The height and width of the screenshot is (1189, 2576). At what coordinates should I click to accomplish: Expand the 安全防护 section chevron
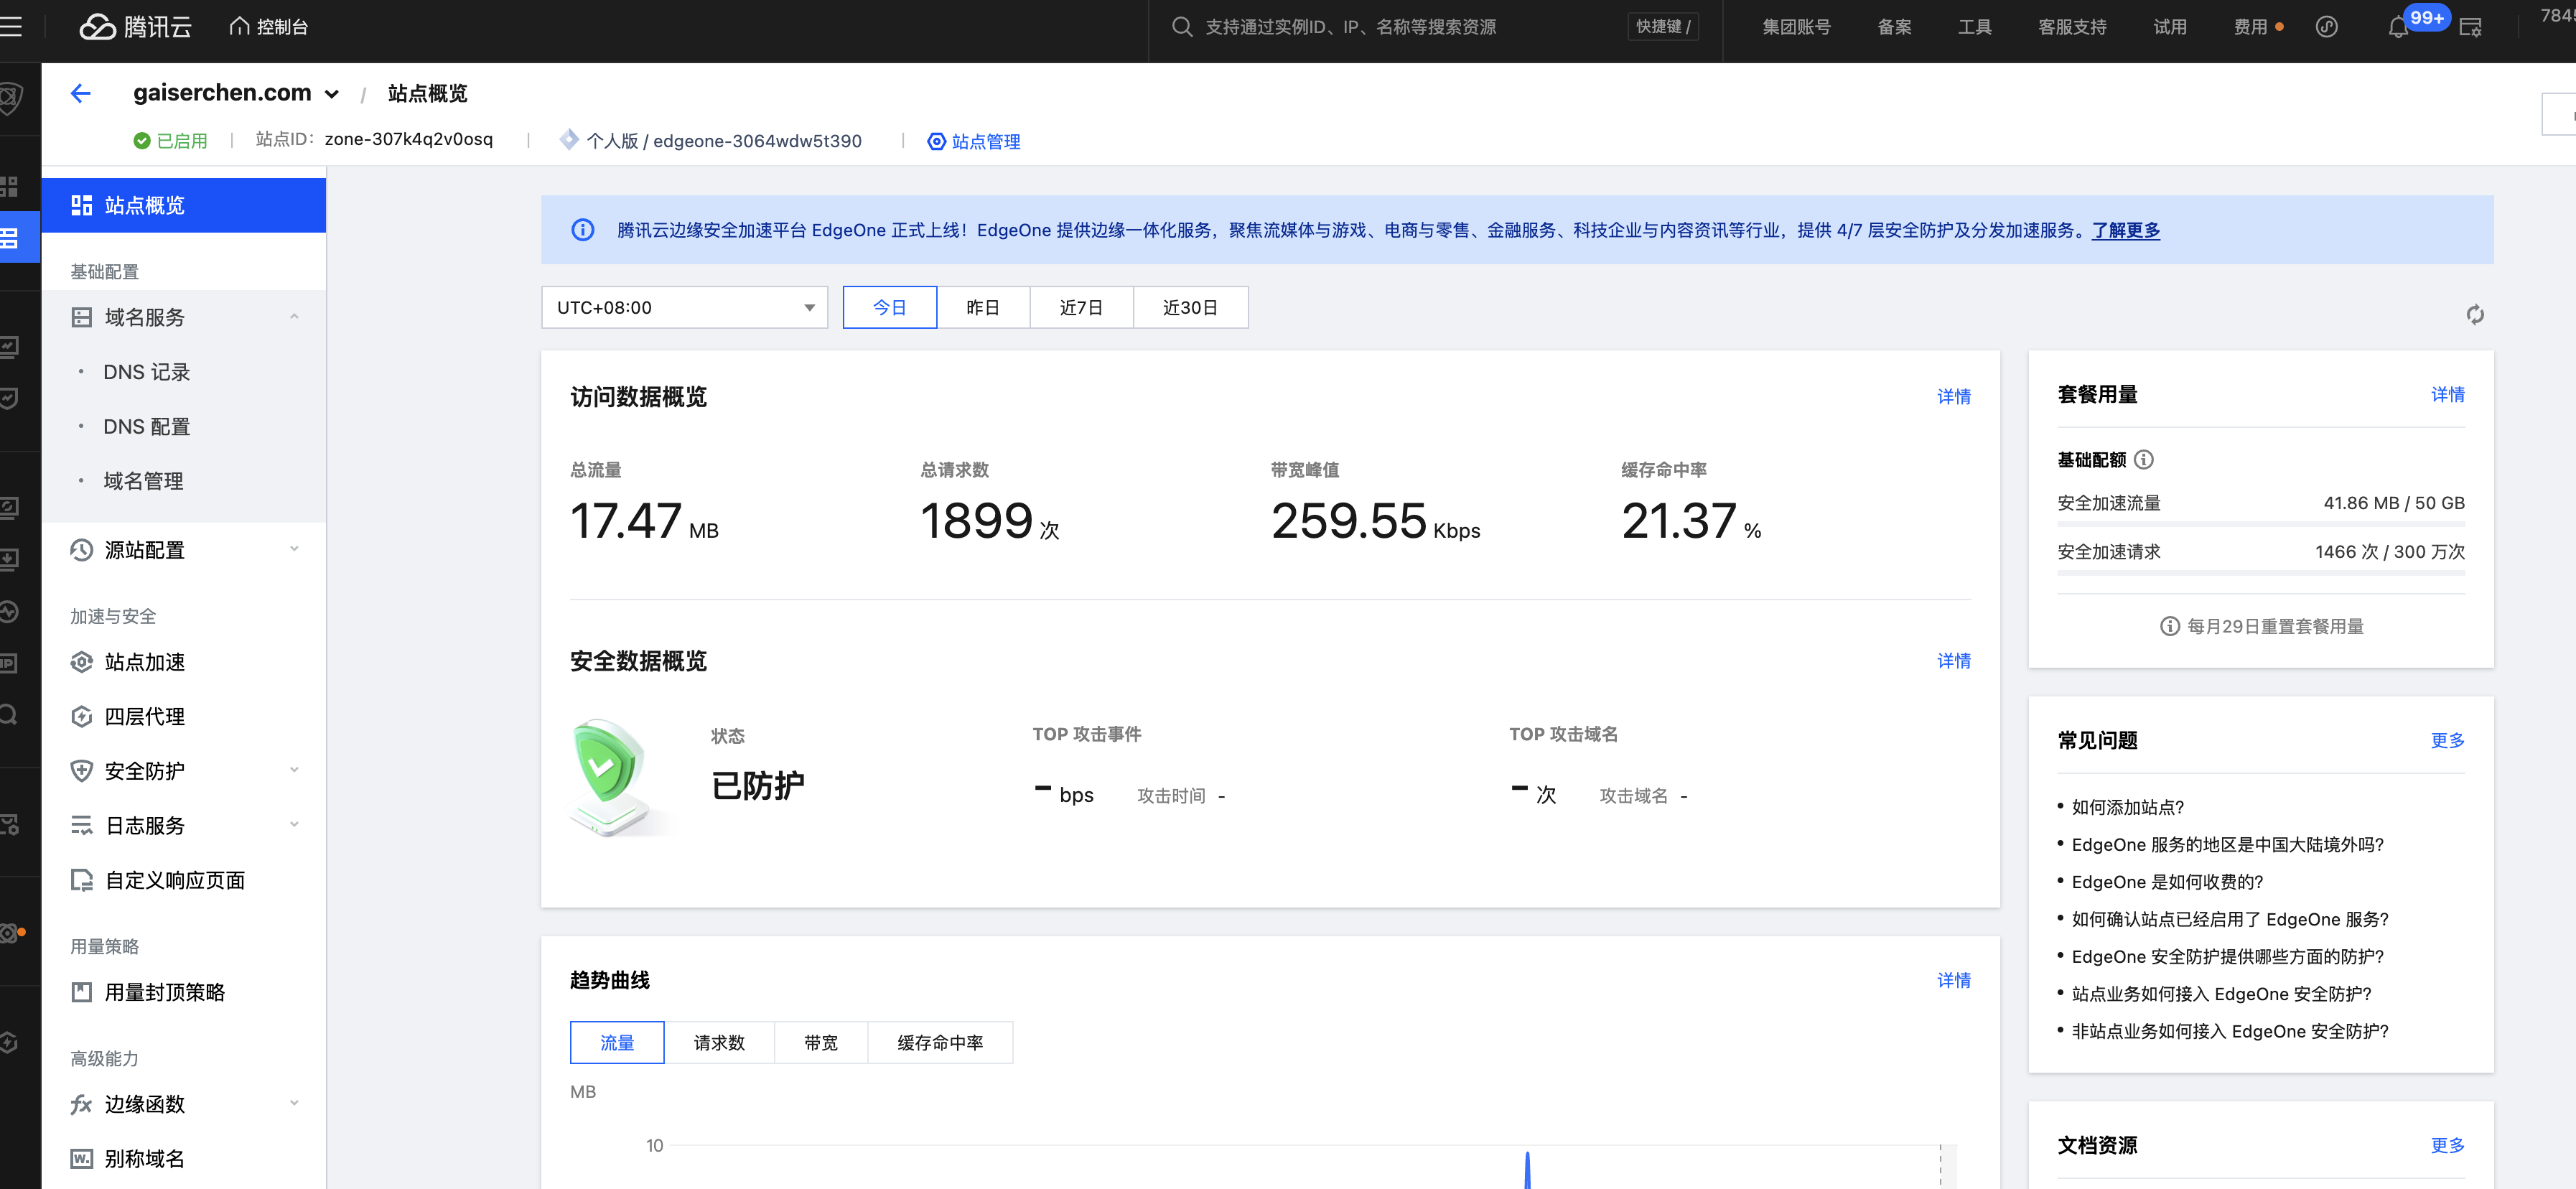[294, 770]
